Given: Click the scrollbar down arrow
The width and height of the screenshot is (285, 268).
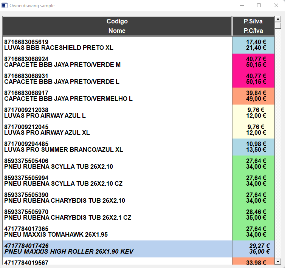Looking at the screenshot, I should pyautogui.click(x=278, y=261).
